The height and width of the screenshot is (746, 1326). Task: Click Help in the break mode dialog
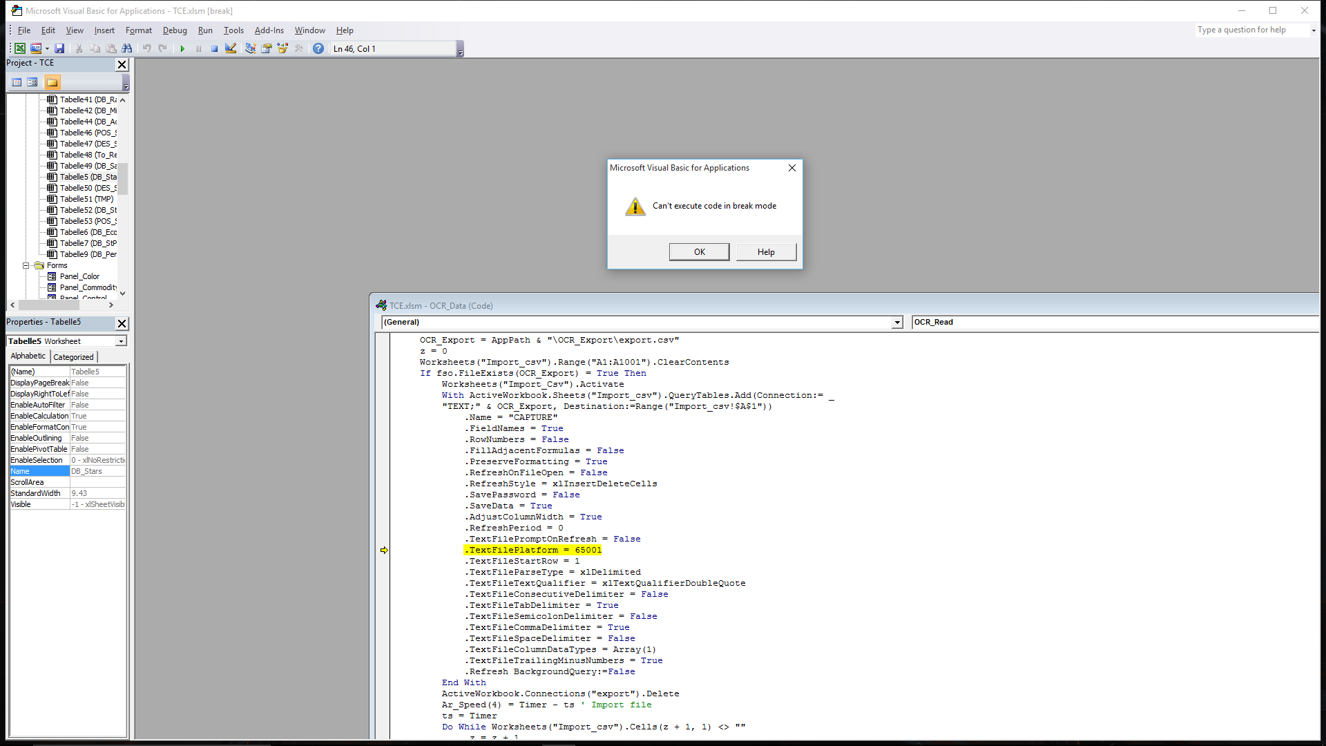tap(766, 252)
